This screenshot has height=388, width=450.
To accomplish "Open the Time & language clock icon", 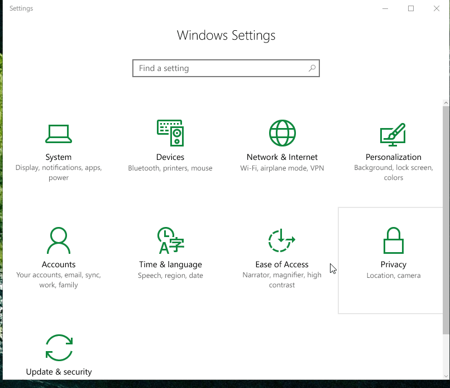I will (x=170, y=240).
